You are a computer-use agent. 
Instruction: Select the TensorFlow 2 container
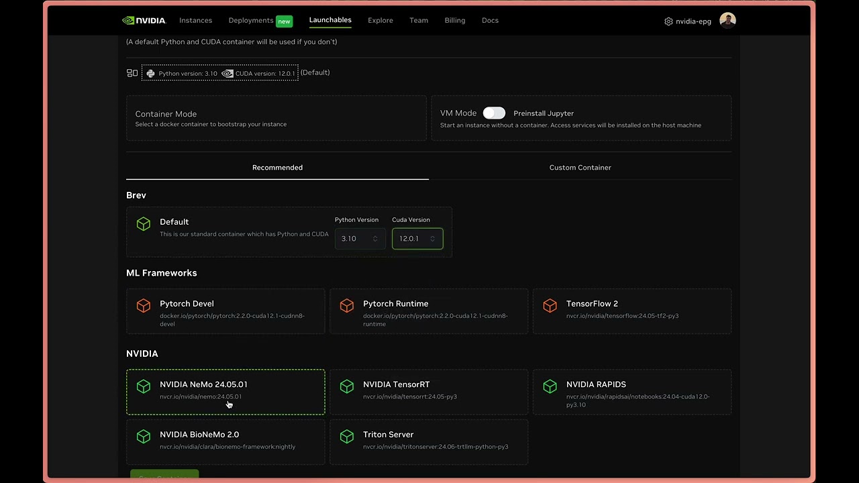(x=632, y=311)
